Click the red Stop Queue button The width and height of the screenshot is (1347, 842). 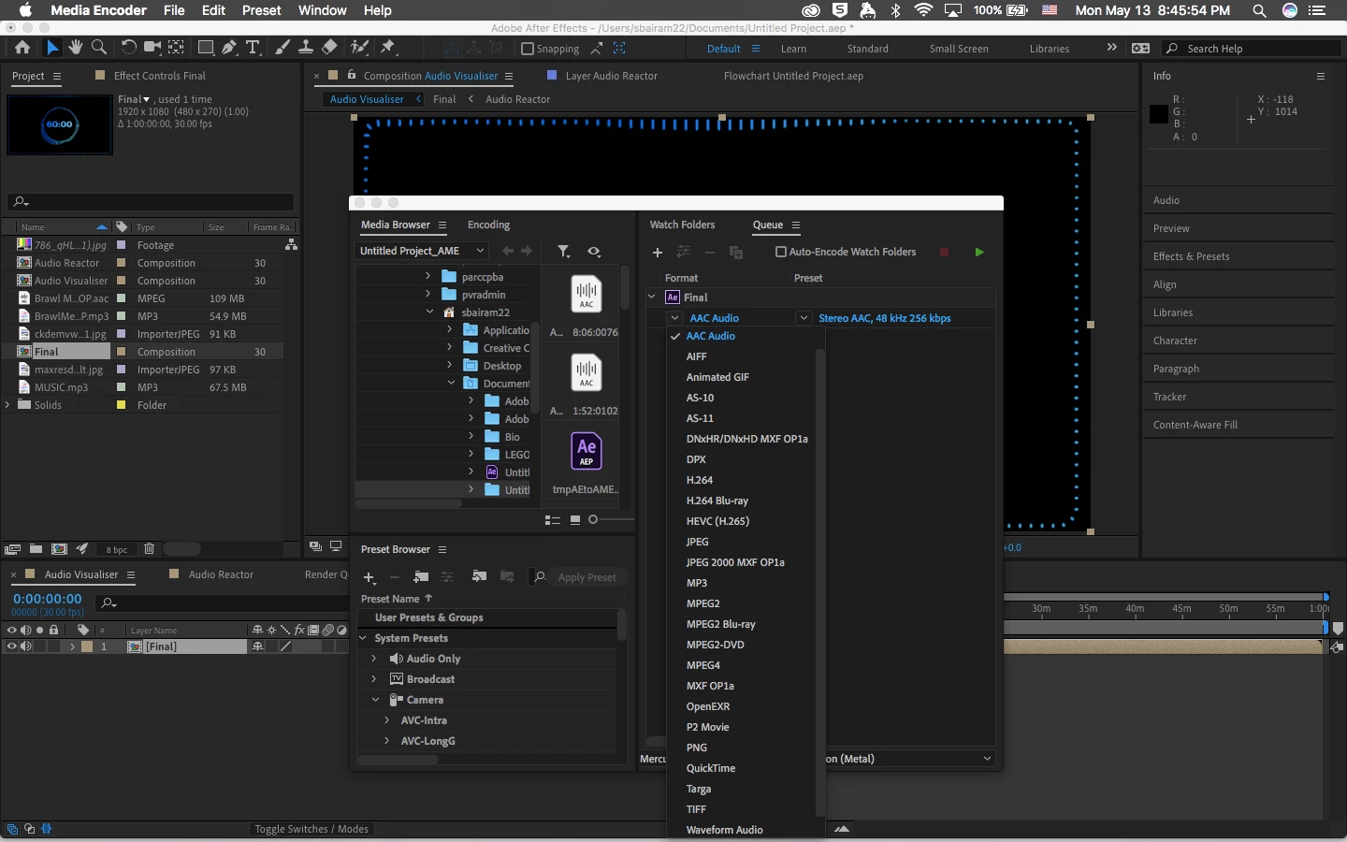click(944, 252)
